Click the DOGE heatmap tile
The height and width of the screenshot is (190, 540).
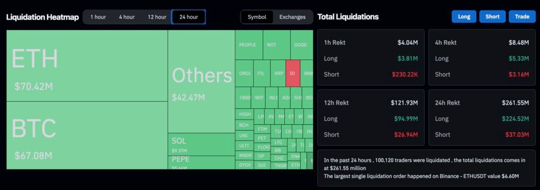point(302,45)
